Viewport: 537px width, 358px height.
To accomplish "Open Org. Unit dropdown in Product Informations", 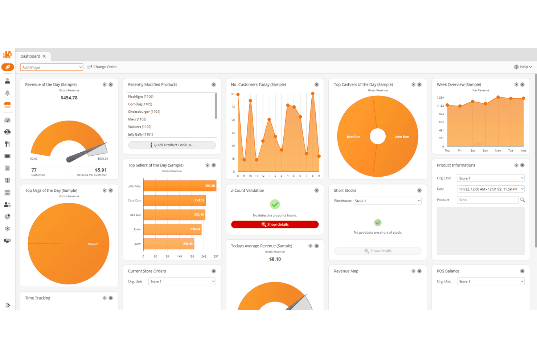I will 491,178.
